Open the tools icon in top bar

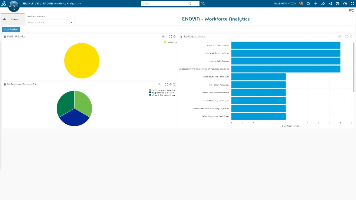[337, 4]
